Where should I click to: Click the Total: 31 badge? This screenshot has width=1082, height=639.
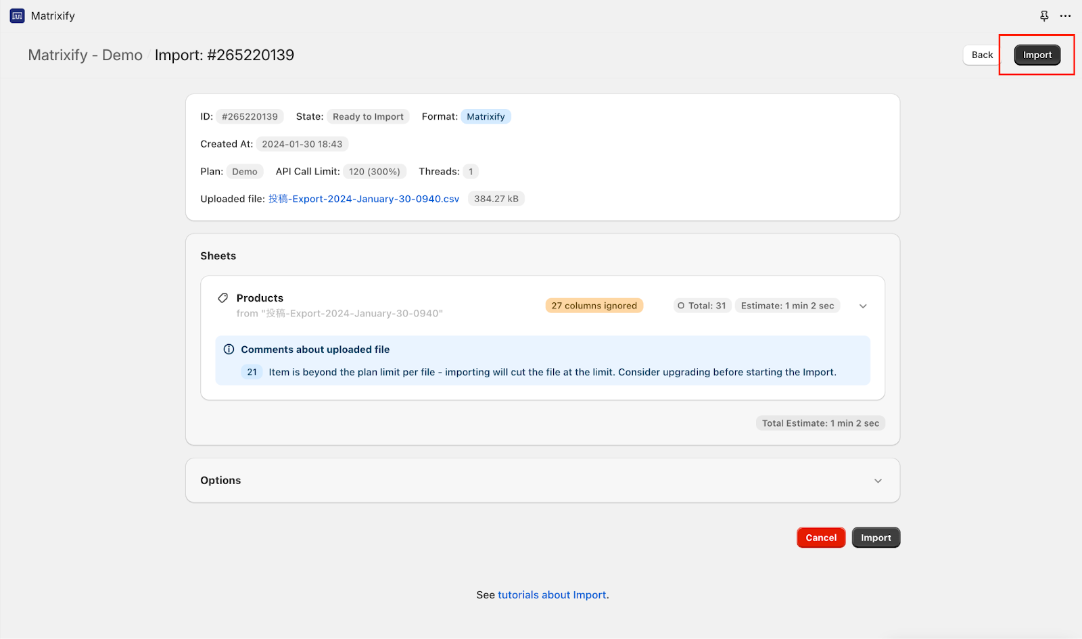pyautogui.click(x=701, y=306)
